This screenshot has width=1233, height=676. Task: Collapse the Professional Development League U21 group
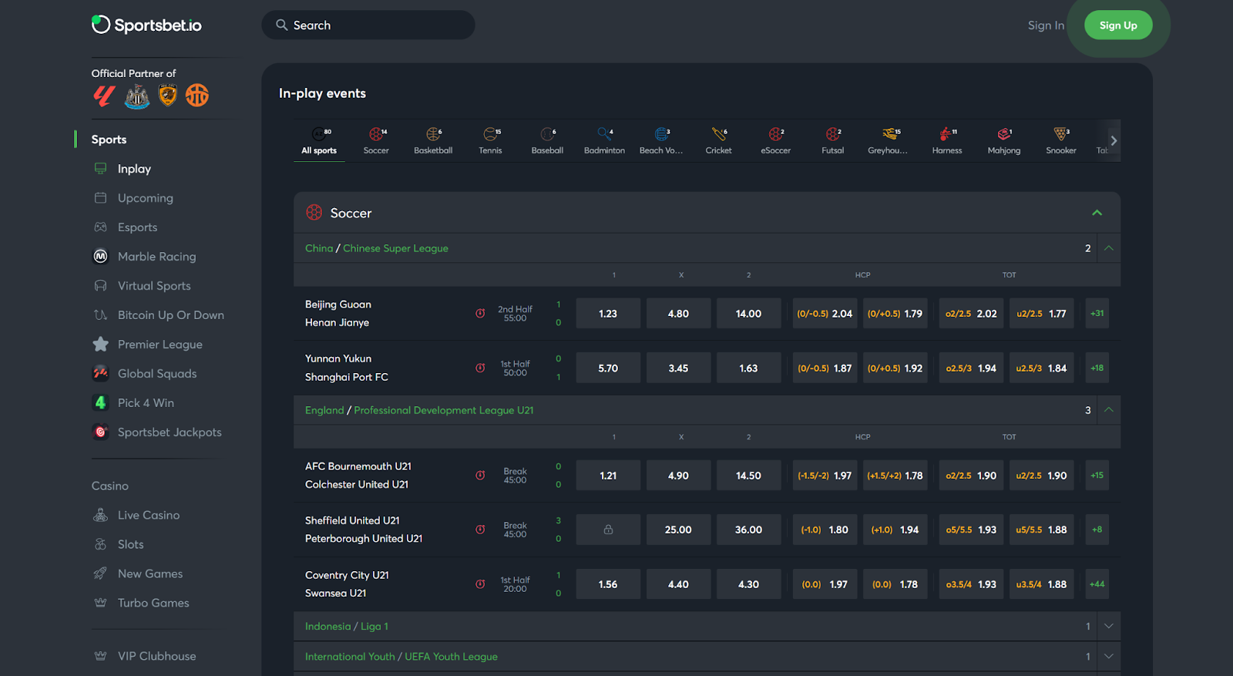pyautogui.click(x=1109, y=410)
